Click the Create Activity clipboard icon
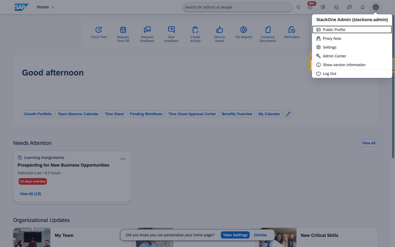Screen dimensions: 395x247 pos(196,30)
